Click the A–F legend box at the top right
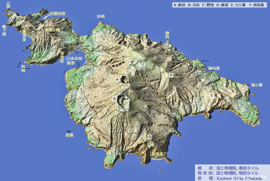 pyautogui.click(x=219, y=5)
